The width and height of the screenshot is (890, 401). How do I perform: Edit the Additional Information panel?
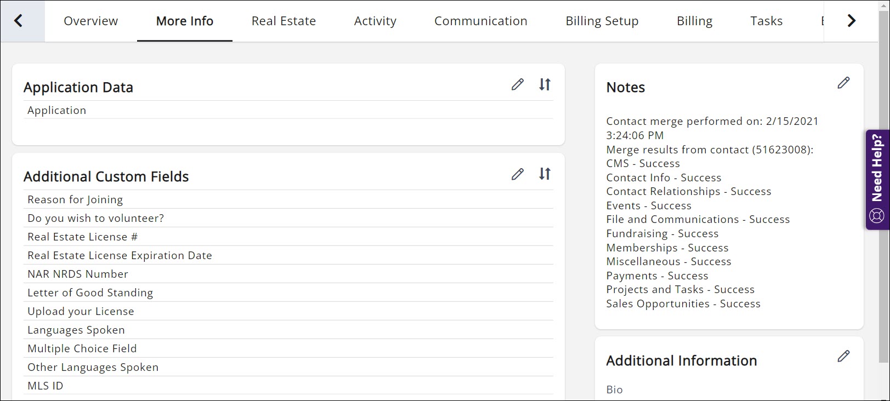click(843, 356)
